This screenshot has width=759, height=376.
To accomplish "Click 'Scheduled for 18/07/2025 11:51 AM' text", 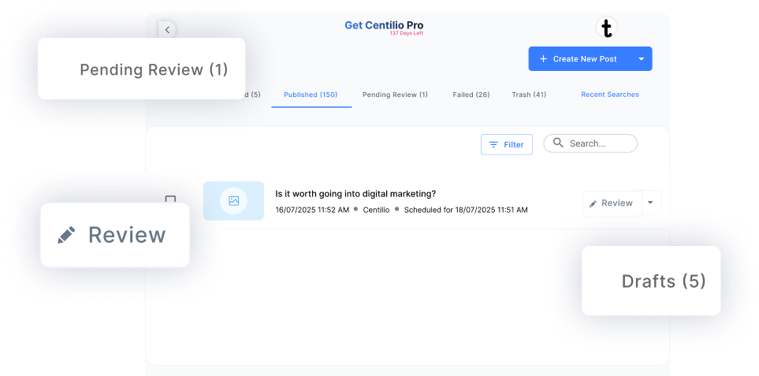I will tap(466, 210).
